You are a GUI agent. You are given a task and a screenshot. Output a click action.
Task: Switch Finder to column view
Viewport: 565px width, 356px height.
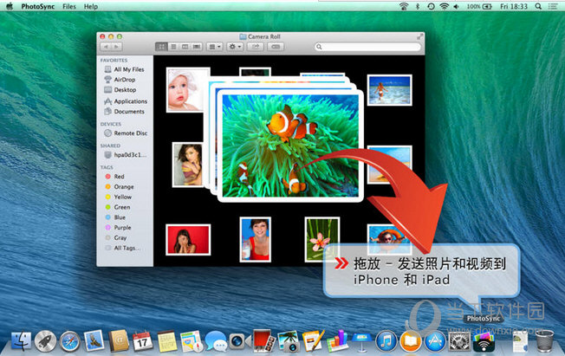185,47
